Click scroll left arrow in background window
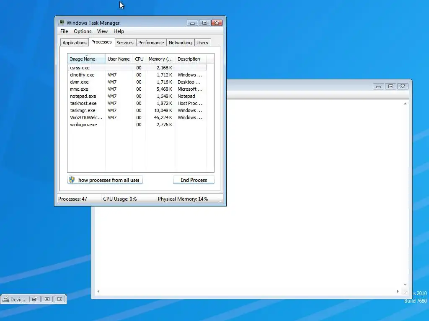The image size is (429, 321). pos(98,291)
